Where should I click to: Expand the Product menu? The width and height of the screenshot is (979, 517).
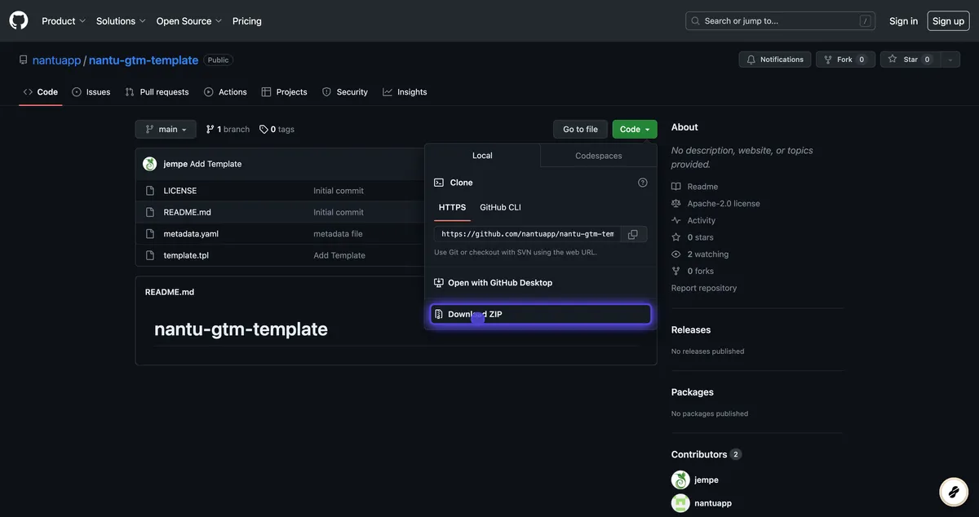tap(64, 21)
